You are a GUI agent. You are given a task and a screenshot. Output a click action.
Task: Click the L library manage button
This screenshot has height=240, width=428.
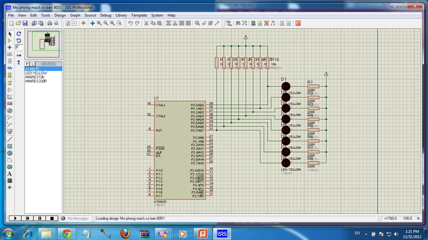(33, 64)
